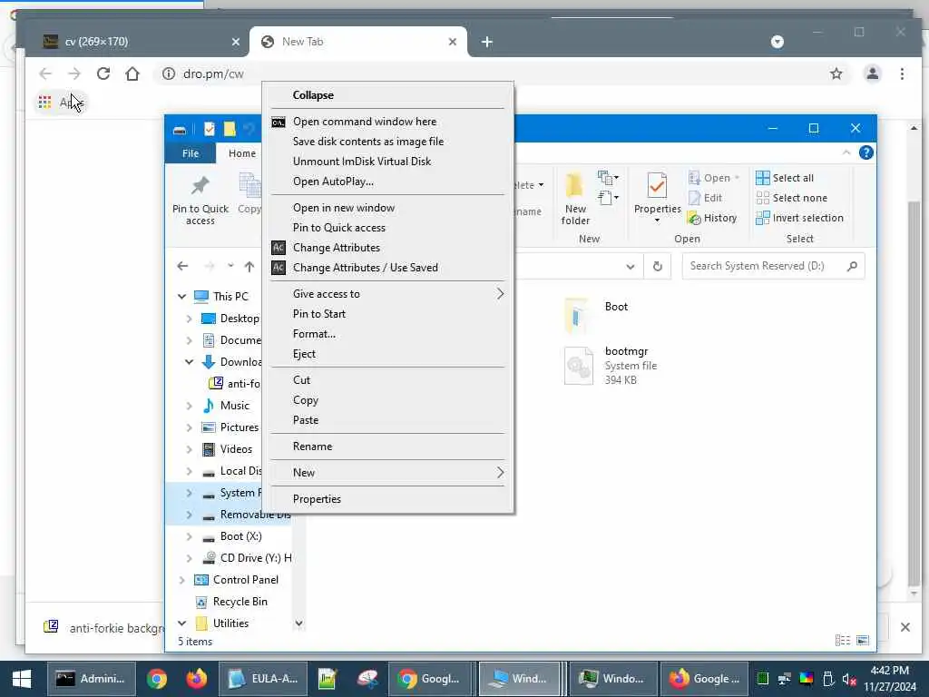The height and width of the screenshot is (697, 929).
Task: Click the Administrator command prompt taskbar item
Action: coord(92,679)
